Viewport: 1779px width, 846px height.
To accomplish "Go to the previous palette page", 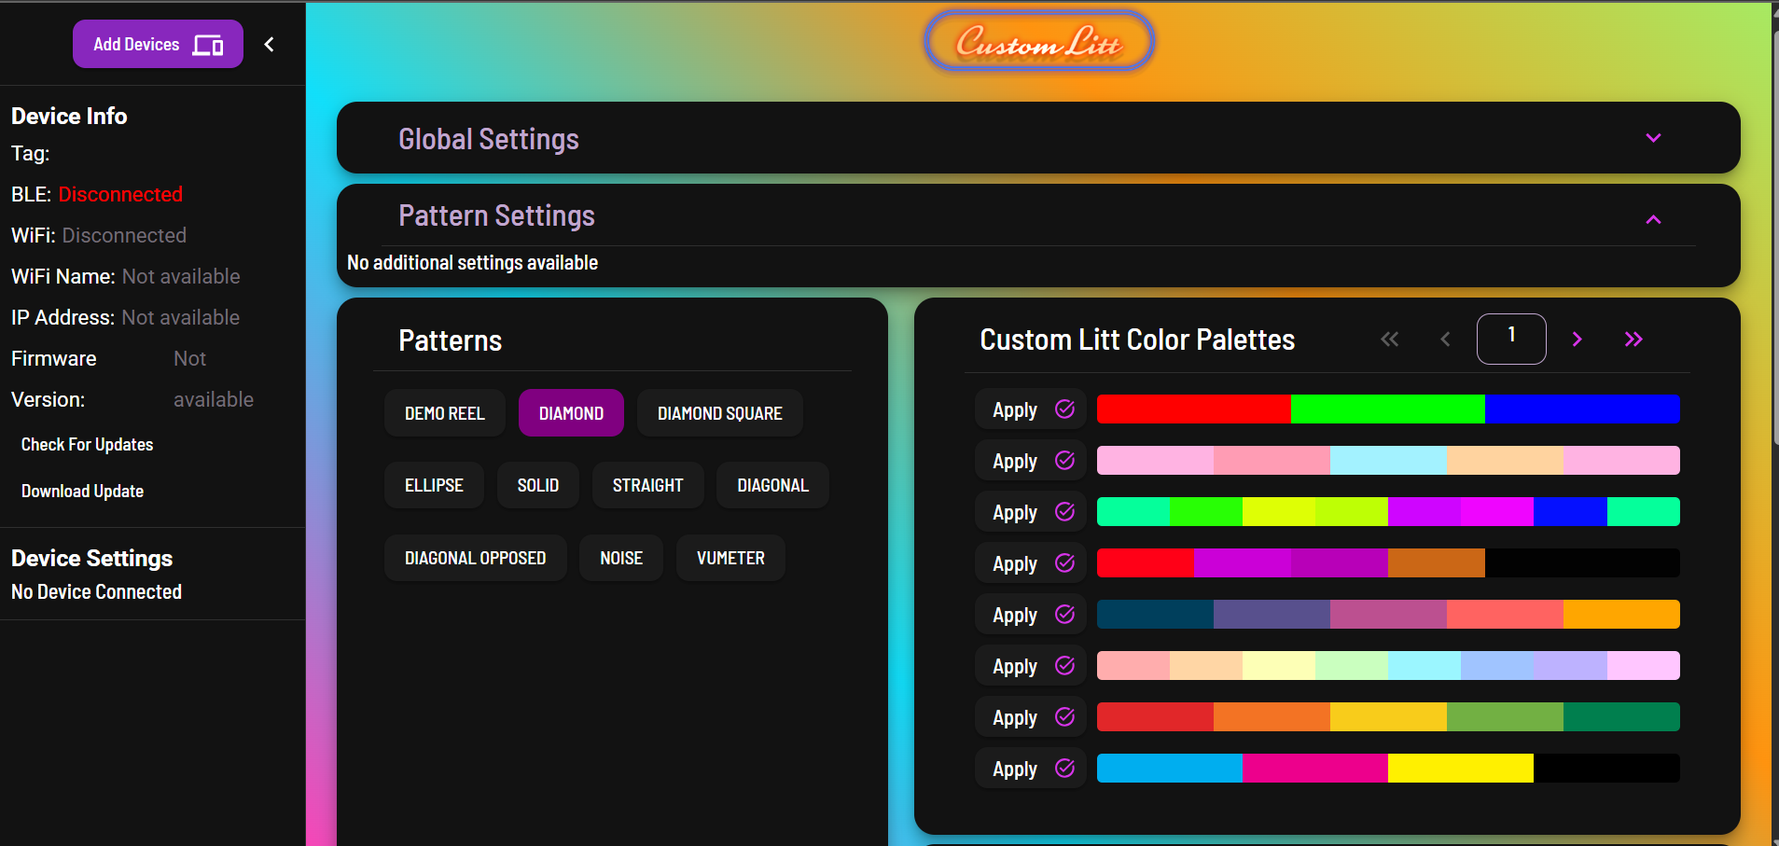I will tap(1445, 340).
